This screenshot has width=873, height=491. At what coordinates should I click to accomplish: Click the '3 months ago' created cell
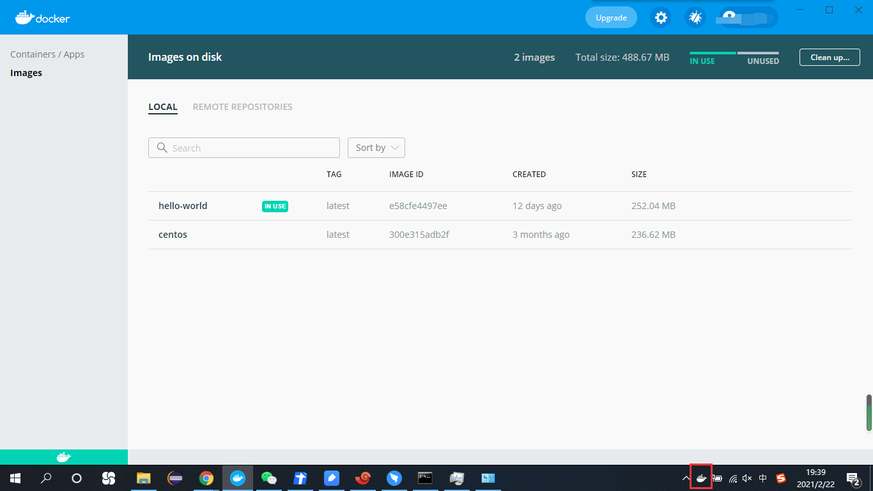click(541, 235)
